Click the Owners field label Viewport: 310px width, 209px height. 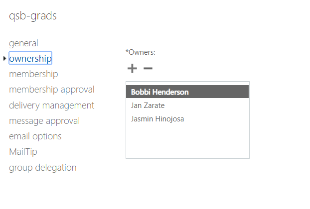click(142, 52)
